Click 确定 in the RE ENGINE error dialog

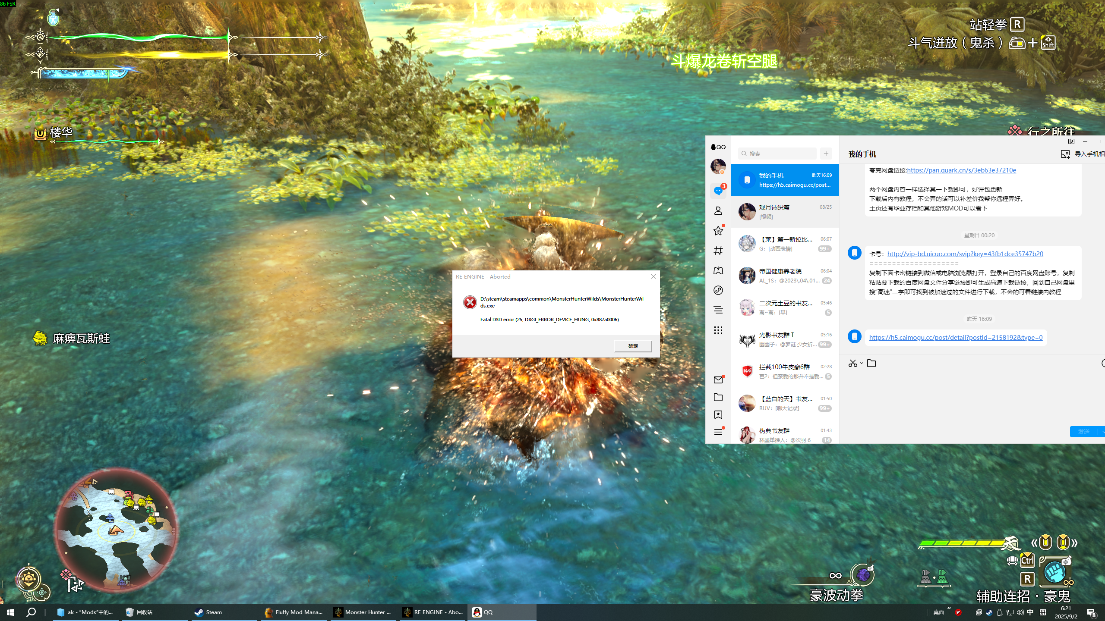pos(633,346)
